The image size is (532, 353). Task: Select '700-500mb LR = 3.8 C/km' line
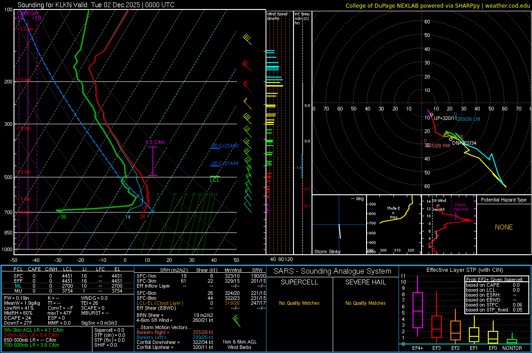point(32,345)
